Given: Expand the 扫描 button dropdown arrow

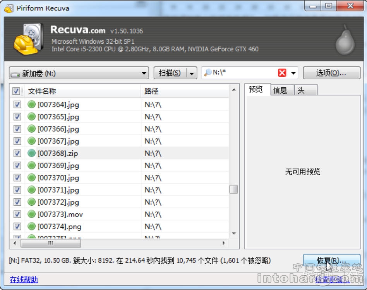Looking at the screenshot, I should point(192,73).
